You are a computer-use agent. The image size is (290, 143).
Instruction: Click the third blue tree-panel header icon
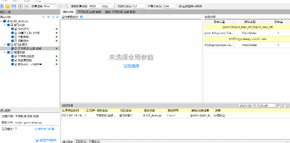53,17
